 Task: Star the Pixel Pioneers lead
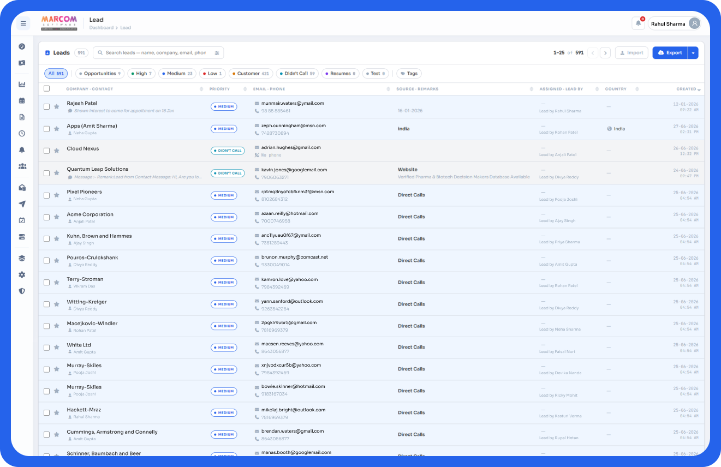[x=56, y=195]
